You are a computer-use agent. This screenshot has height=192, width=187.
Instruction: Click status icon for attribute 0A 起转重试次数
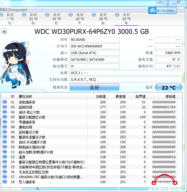click(x=5, y=132)
